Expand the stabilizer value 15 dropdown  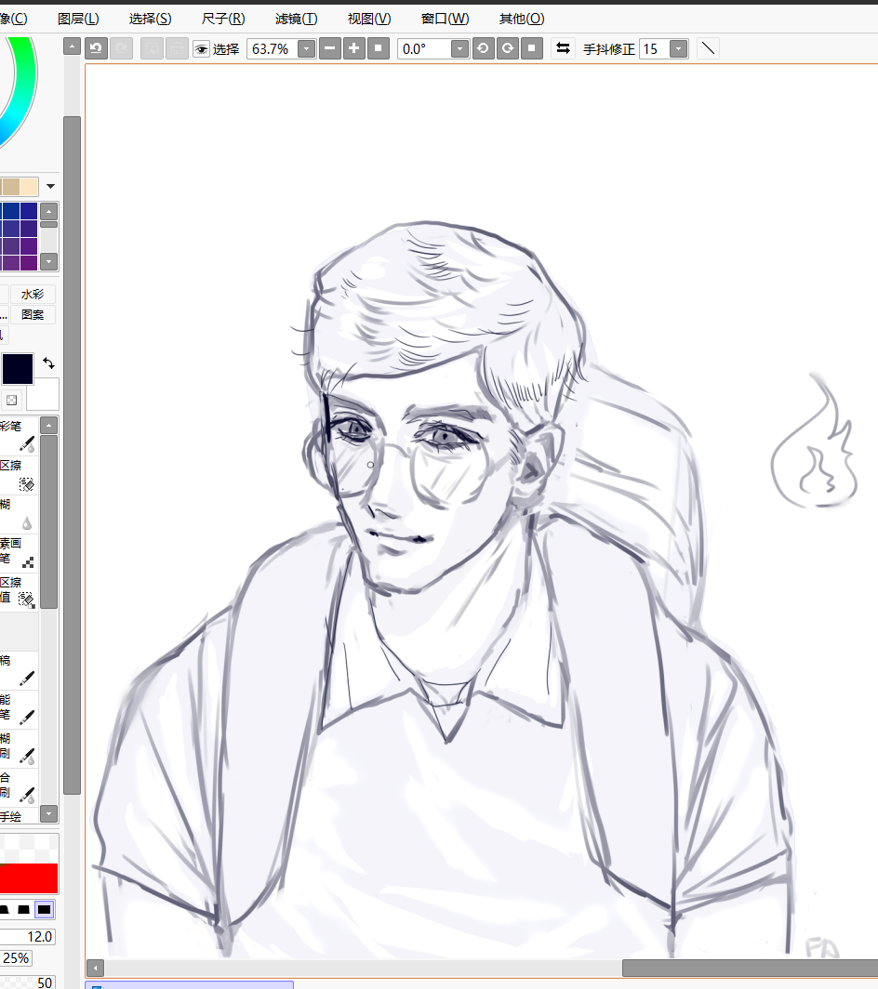[678, 49]
